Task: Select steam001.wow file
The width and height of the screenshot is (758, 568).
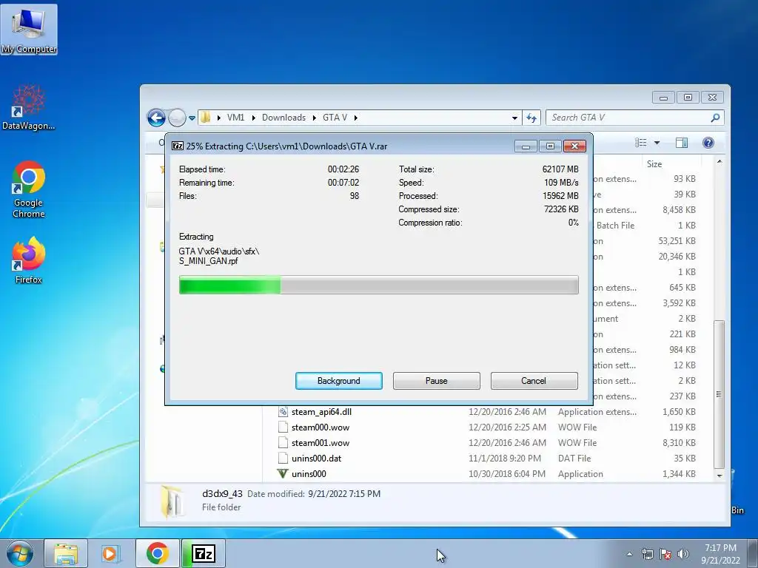Action: (x=321, y=443)
